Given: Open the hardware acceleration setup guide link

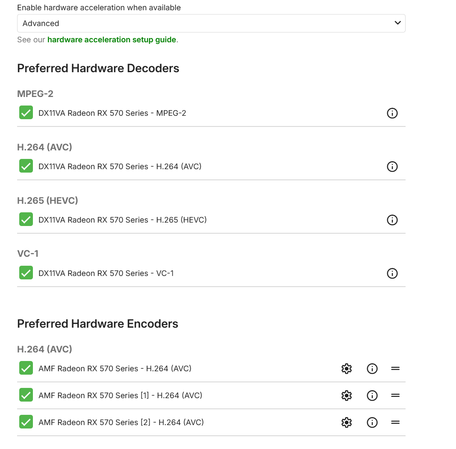Looking at the screenshot, I should 112,40.
